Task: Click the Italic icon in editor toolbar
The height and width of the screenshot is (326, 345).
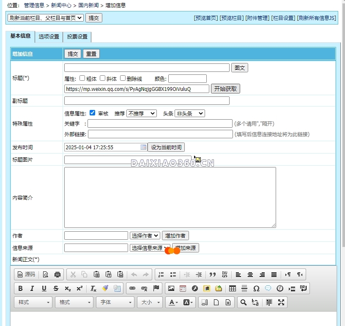Action: pyautogui.click(x=32, y=288)
